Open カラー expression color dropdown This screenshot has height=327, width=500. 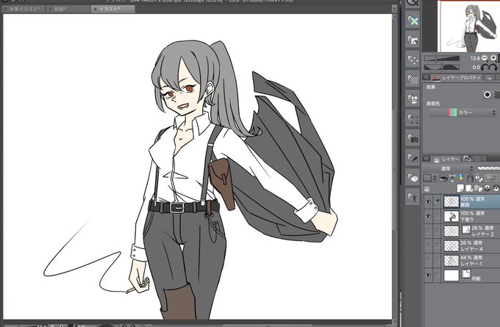(463, 112)
